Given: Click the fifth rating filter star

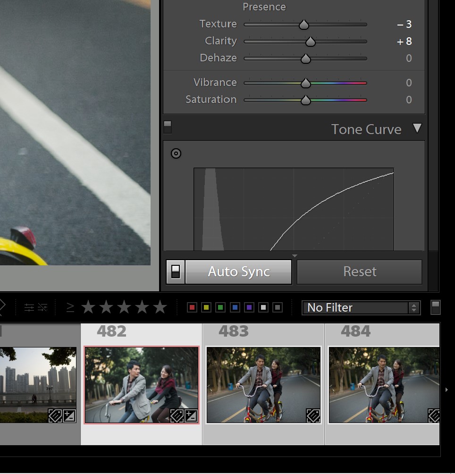Looking at the screenshot, I should (x=160, y=307).
